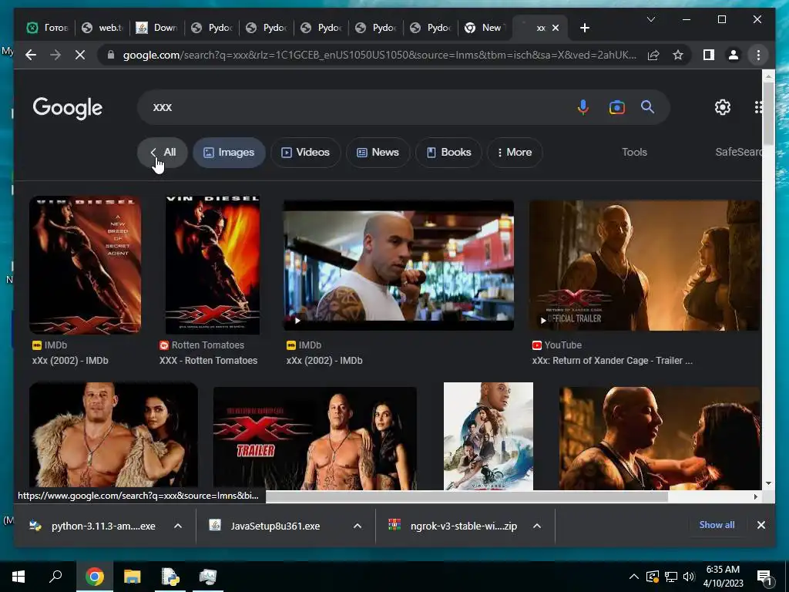The width and height of the screenshot is (789, 592).
Task: Select the News search filter
Action: [378, 152]
